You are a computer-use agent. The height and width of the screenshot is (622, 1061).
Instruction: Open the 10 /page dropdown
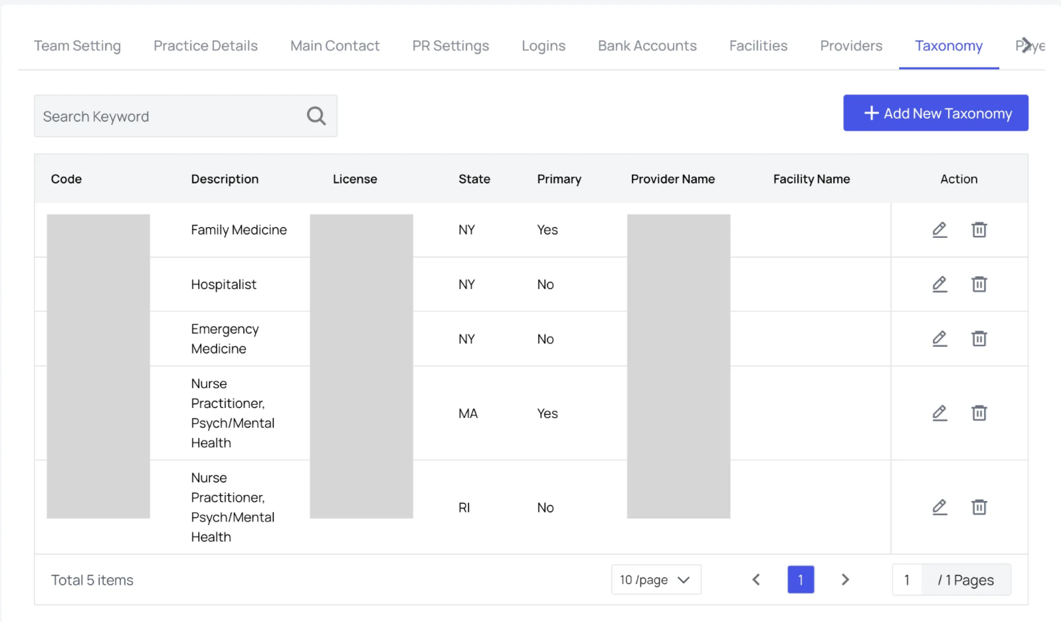(656, 579)
